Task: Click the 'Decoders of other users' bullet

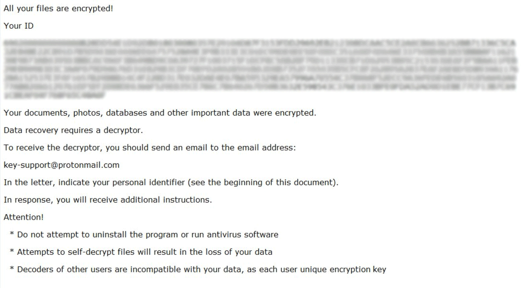Action: (x=198, y=269)
